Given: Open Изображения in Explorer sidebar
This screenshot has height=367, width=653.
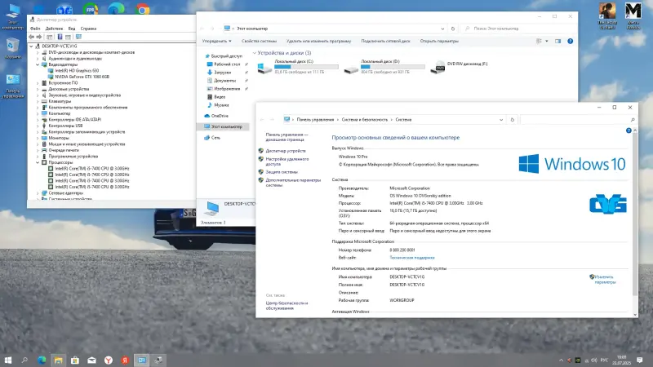Looking at the screenshot, I should 227,89.
